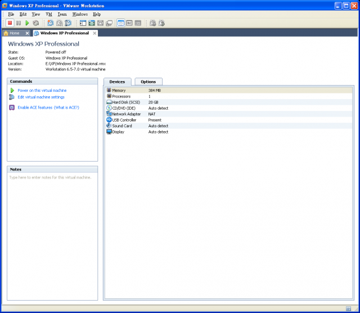Screen dimensions: 360x313
Task: Select the Memory row label
Action: 119,90
